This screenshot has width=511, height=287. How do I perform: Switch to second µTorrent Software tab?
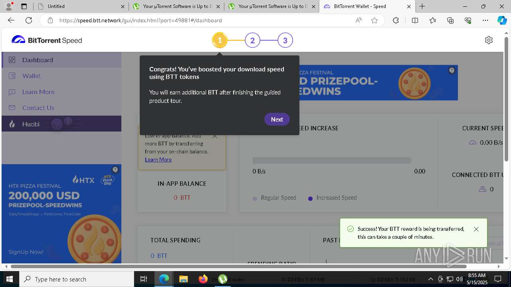[x=271, y=6]
